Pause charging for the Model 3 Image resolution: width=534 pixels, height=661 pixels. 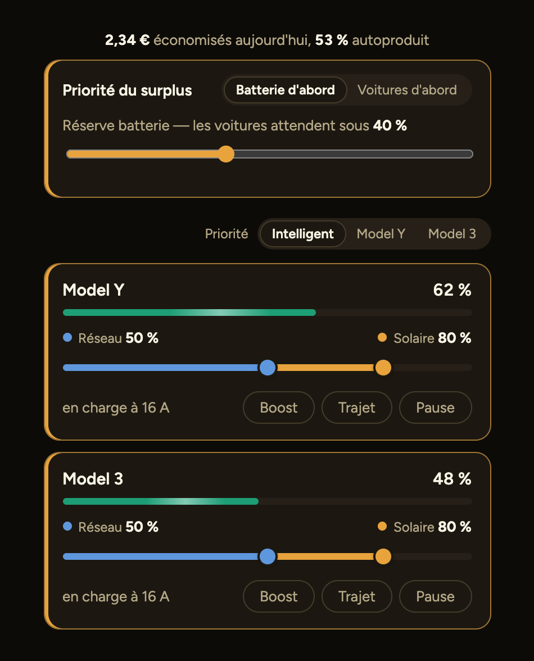pyautogui.click(x=436, y=596)
